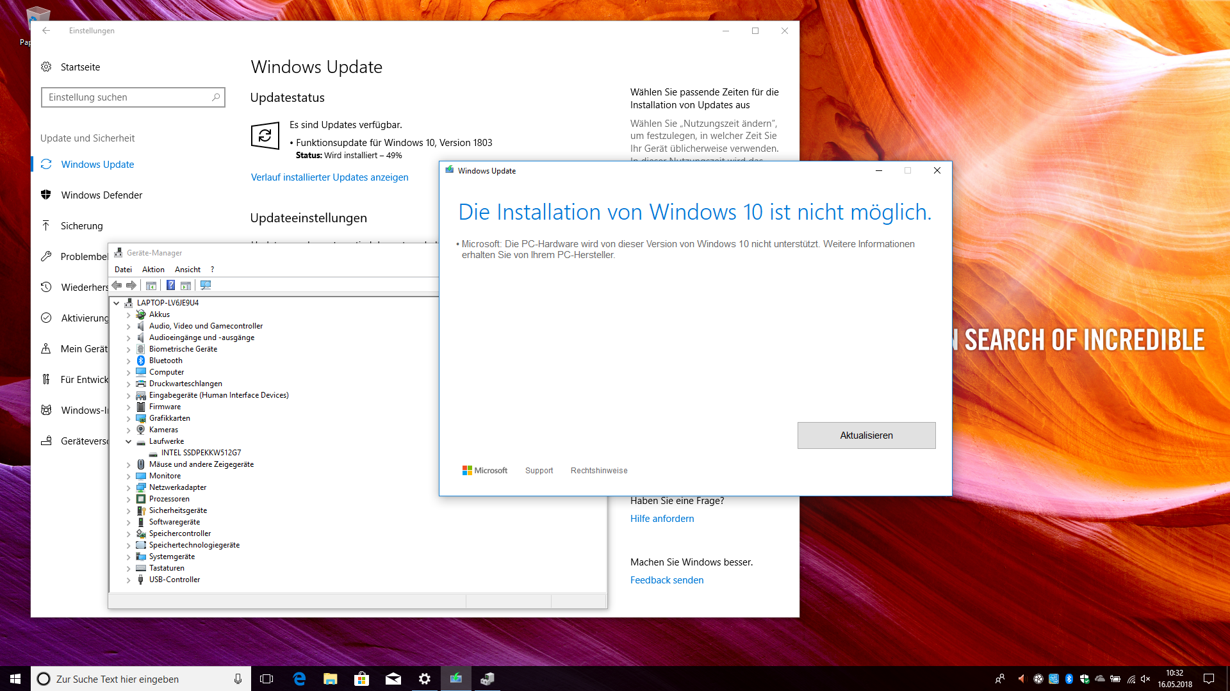Click Task View button on the taskbar

267,679
